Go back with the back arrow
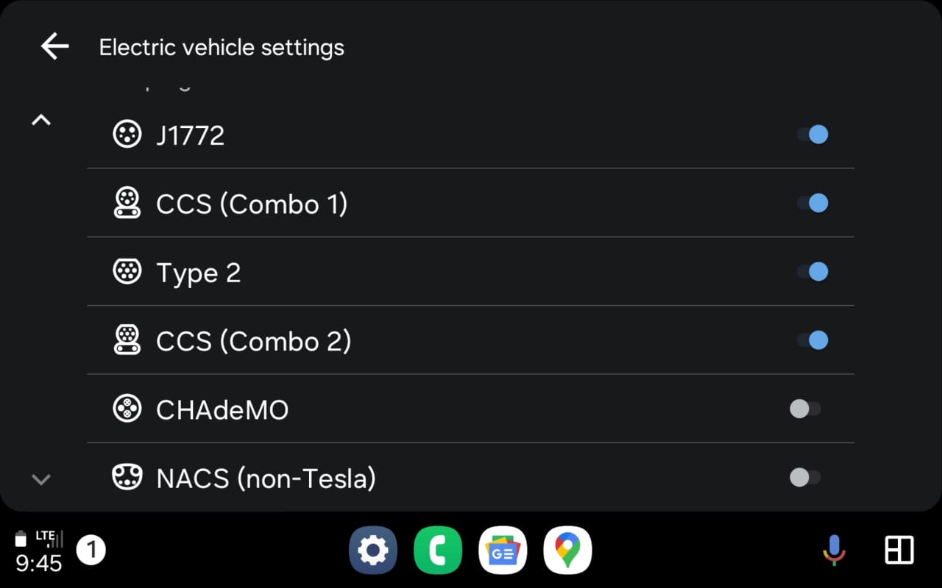This screenshot has height=588, width=942. click(x=54, y=46)
